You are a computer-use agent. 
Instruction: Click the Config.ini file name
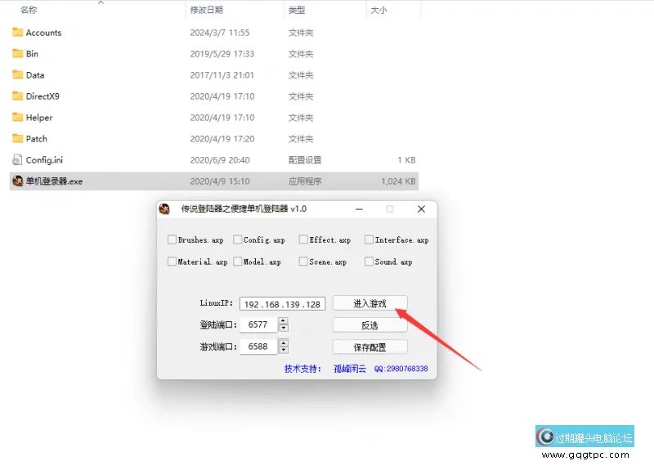click(44, 159)
